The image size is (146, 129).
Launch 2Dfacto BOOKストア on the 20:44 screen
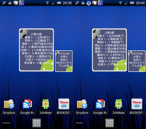point(137,107)
